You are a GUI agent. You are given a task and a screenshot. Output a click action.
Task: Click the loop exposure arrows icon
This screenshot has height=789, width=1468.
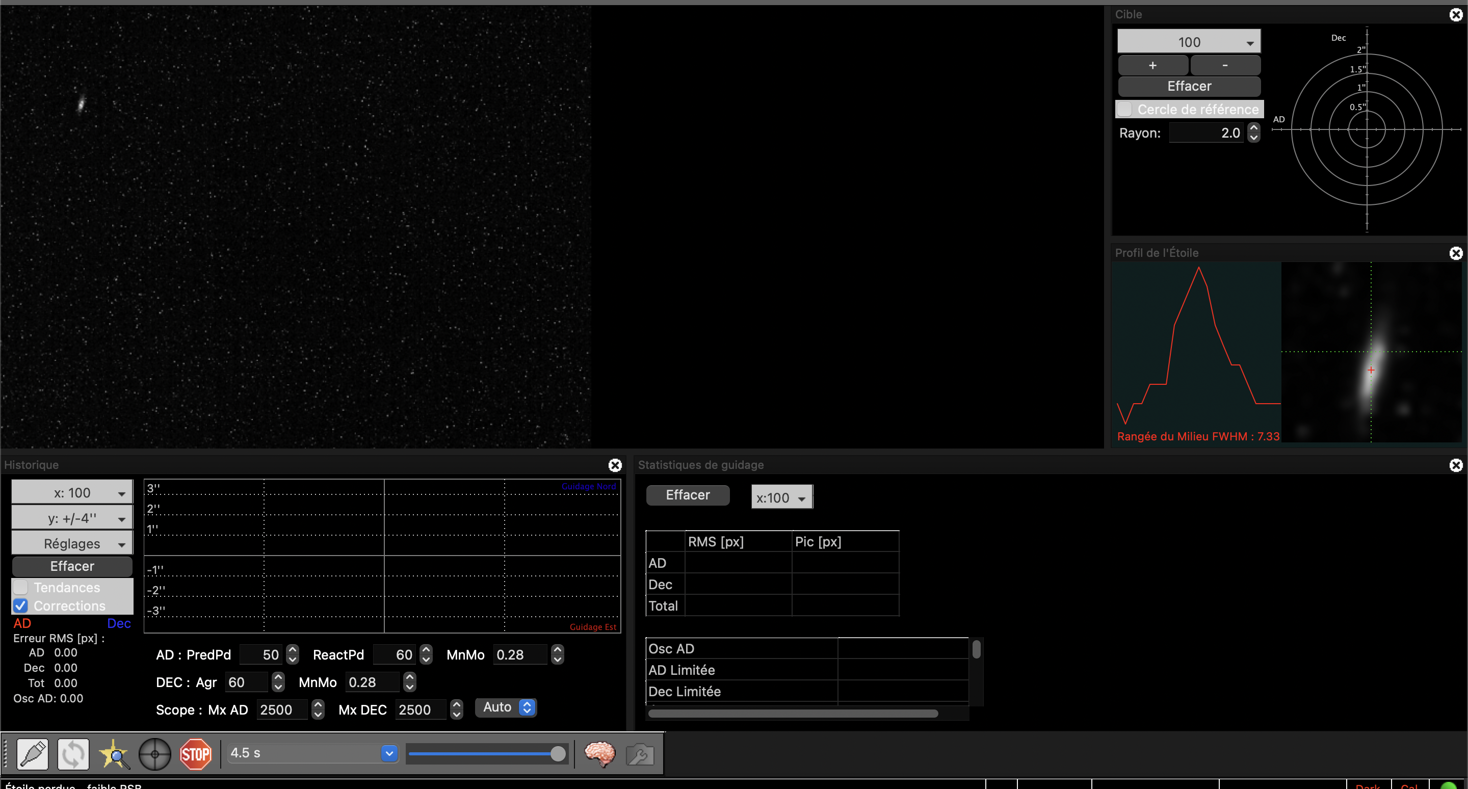[73, 754]
